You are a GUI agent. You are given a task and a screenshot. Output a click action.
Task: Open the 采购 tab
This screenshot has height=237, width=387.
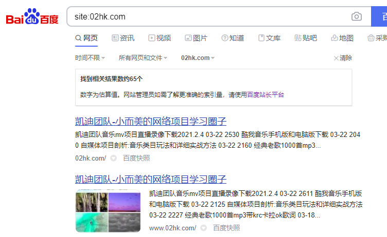pyautogui.click(x=377, y=38)
